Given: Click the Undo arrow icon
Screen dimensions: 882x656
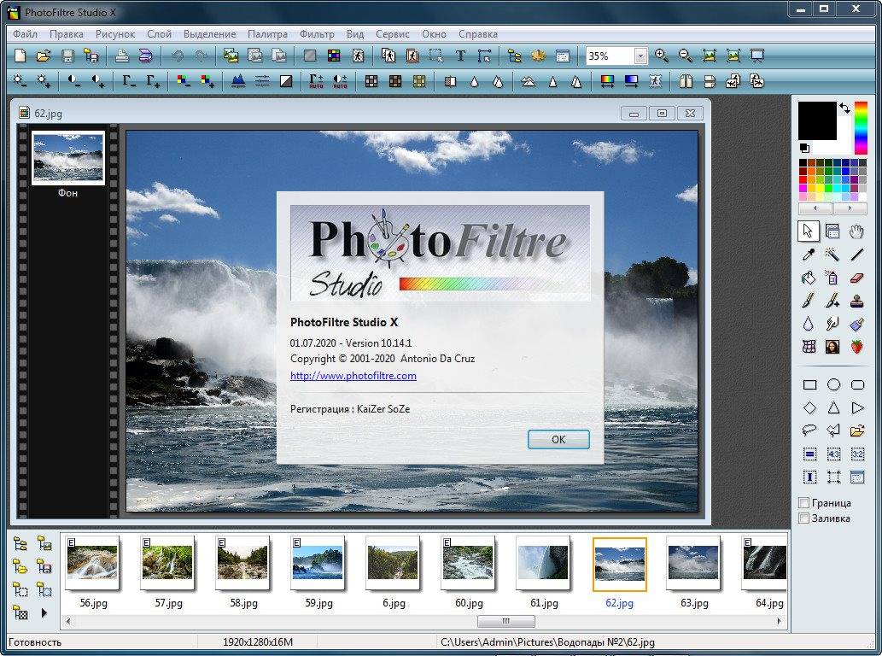Looking at the screenshot, I should click(x=178, y=56).
